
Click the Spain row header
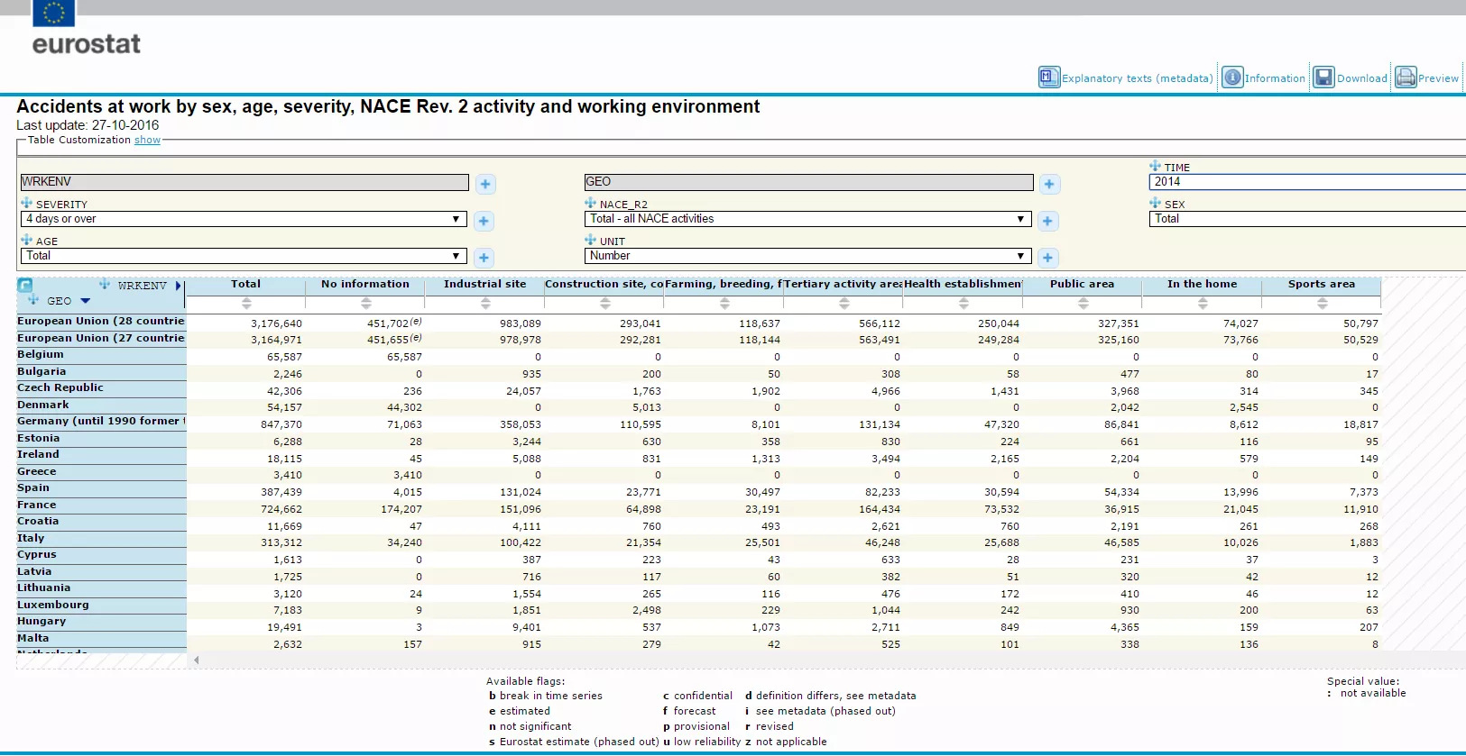(101, 488)
